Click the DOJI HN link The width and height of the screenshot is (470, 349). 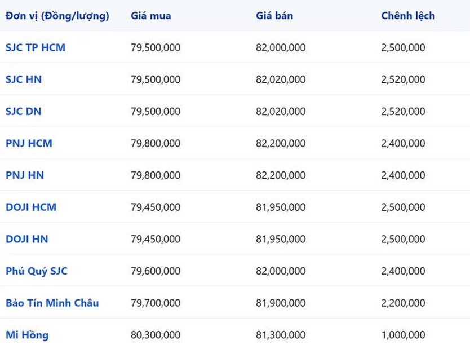coord(26,239)
